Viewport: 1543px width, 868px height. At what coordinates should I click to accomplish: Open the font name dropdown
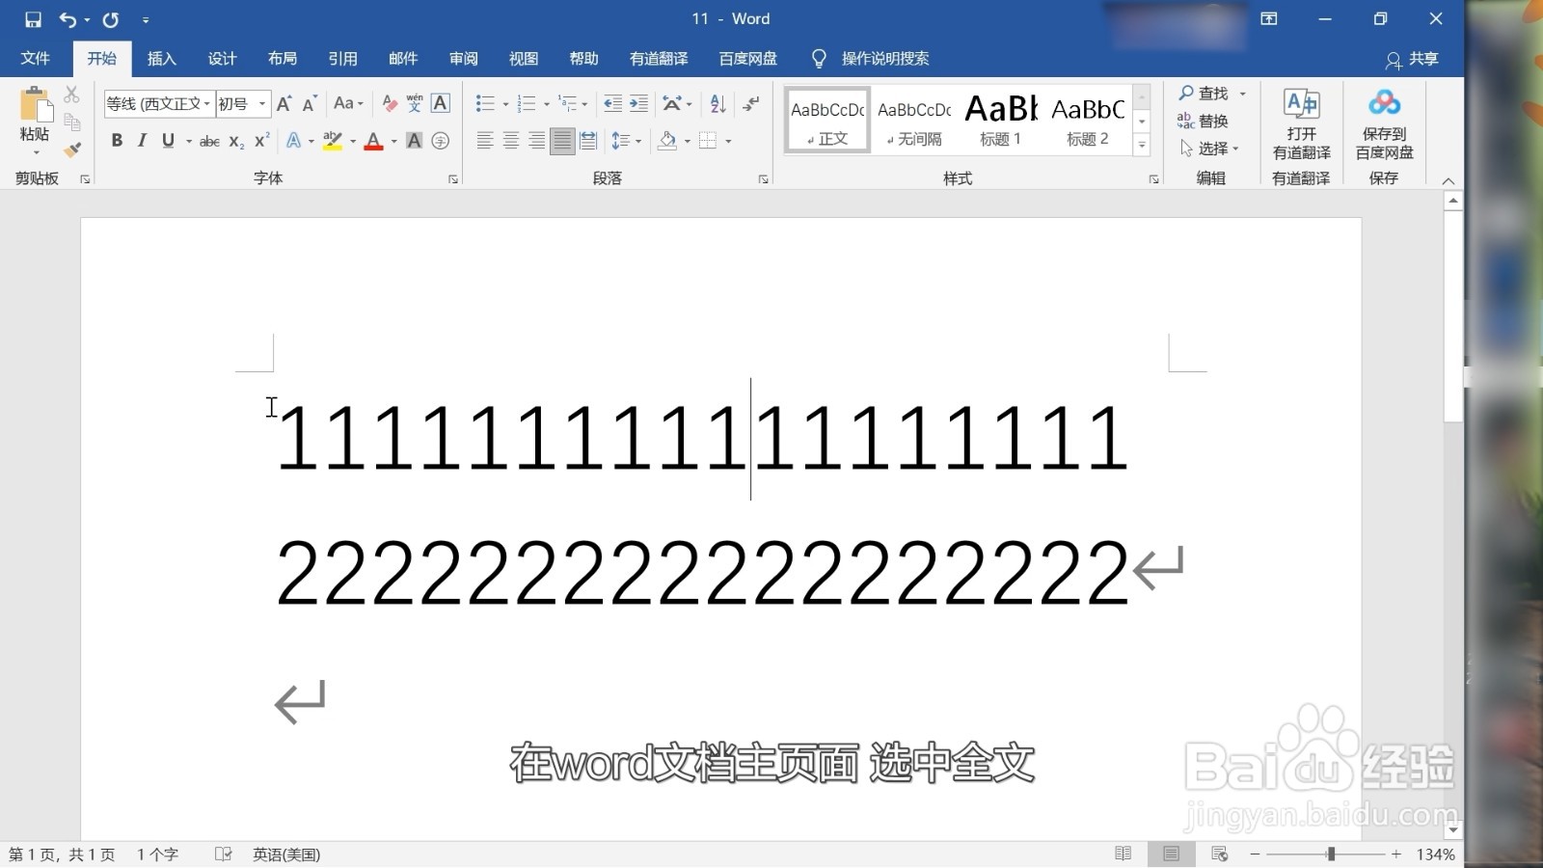point(206,103)
